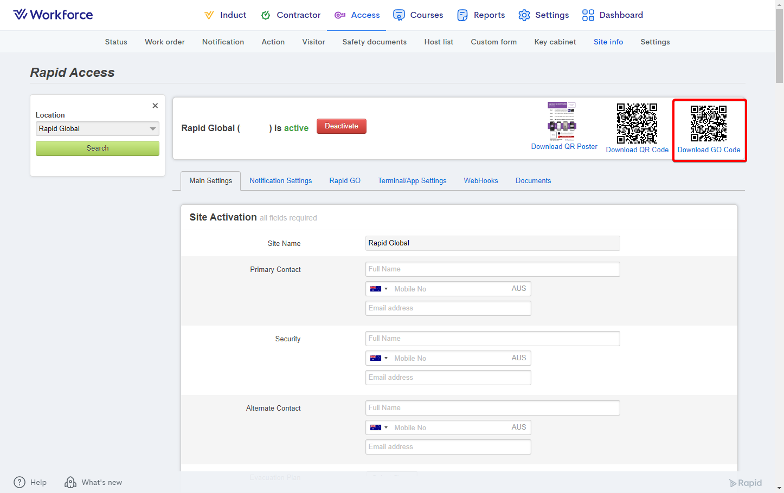Click the Download GO Code image
784x493 pixels.
tap(709, 123)
